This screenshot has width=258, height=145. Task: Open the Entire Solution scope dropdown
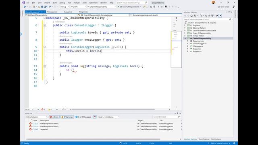coord(37,117)
